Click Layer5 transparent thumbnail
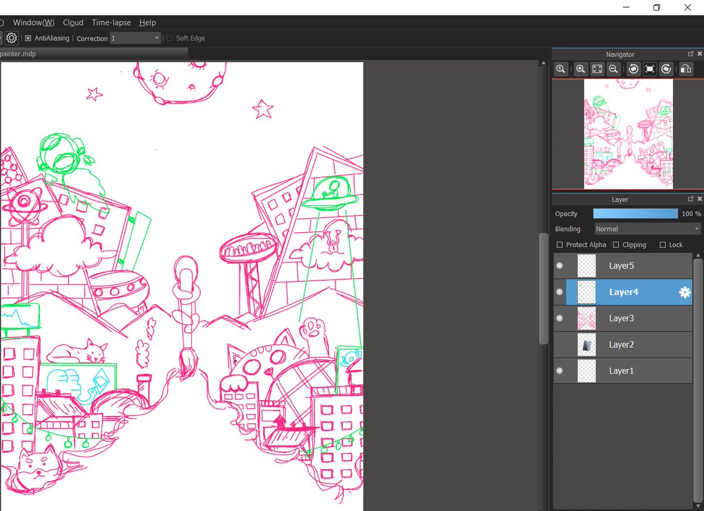Viewport: 704px width, 511px height. tap(587, 266)
